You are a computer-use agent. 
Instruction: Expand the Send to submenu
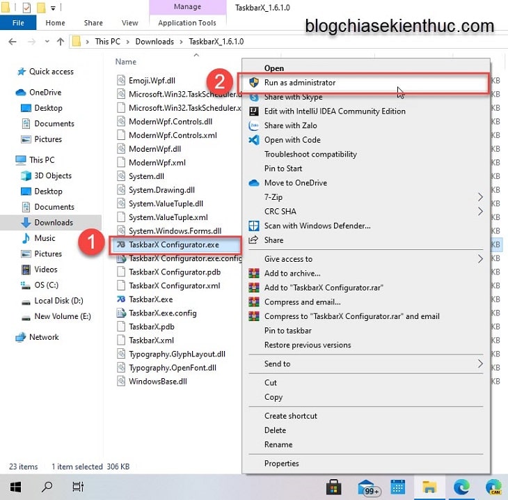[480, 364]
